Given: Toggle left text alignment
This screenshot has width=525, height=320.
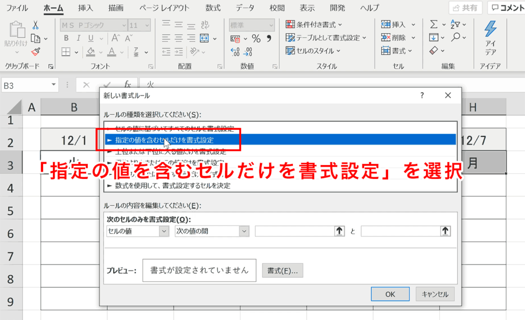Looking at the screenshot, I should (x=166, y=38).
